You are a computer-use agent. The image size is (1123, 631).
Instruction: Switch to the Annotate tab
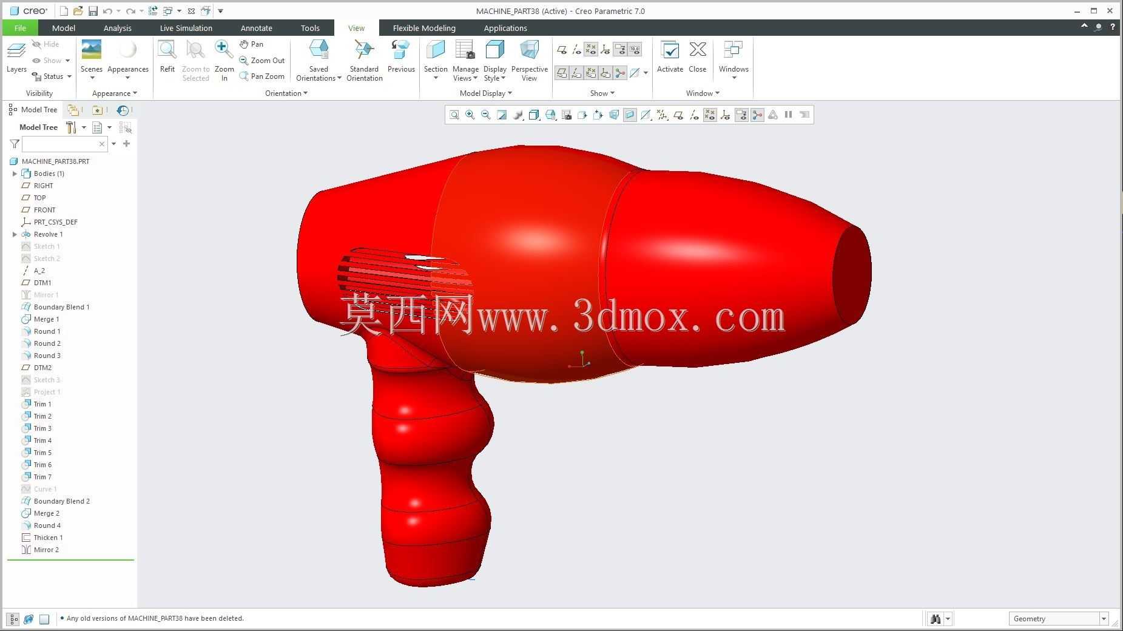(256, 28)
